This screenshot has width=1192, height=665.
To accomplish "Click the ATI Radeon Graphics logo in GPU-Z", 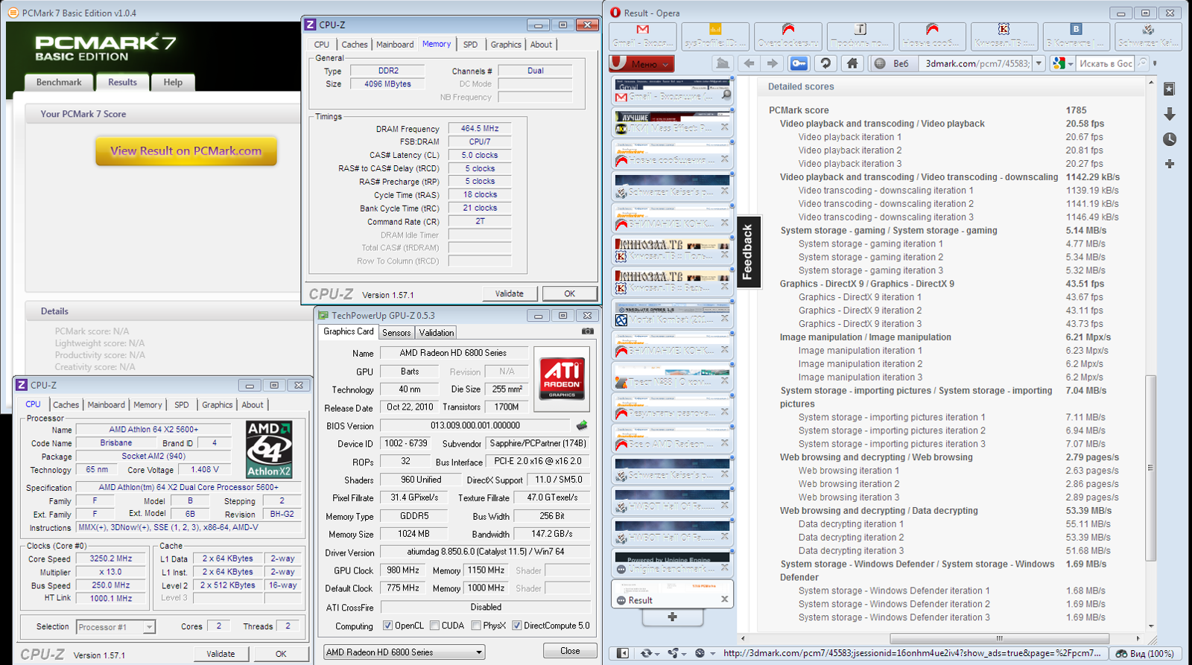I will [562, 379].
